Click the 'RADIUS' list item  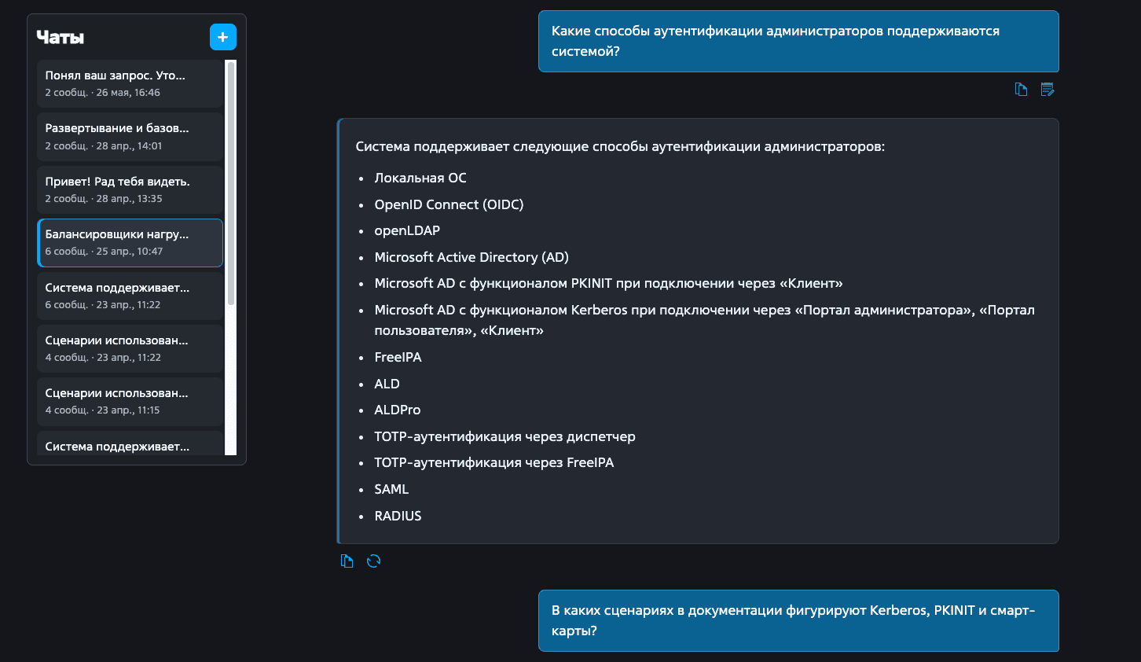point(398,516)
